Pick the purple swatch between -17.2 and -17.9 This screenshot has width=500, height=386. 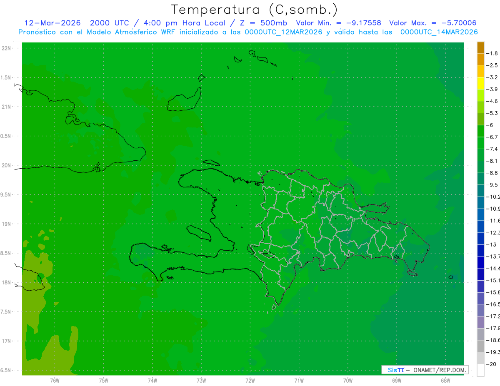pos(480,322)
